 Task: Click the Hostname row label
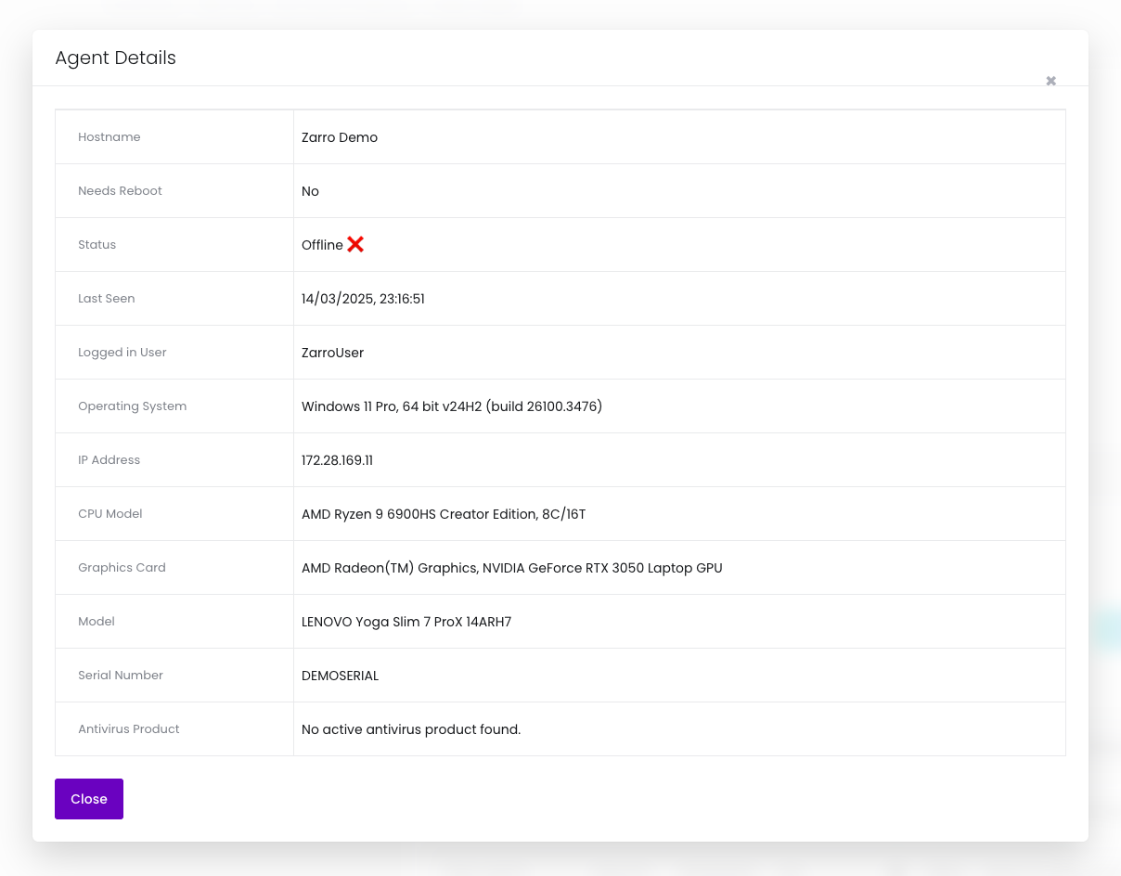pyautogui.click(x=110, y=137)
